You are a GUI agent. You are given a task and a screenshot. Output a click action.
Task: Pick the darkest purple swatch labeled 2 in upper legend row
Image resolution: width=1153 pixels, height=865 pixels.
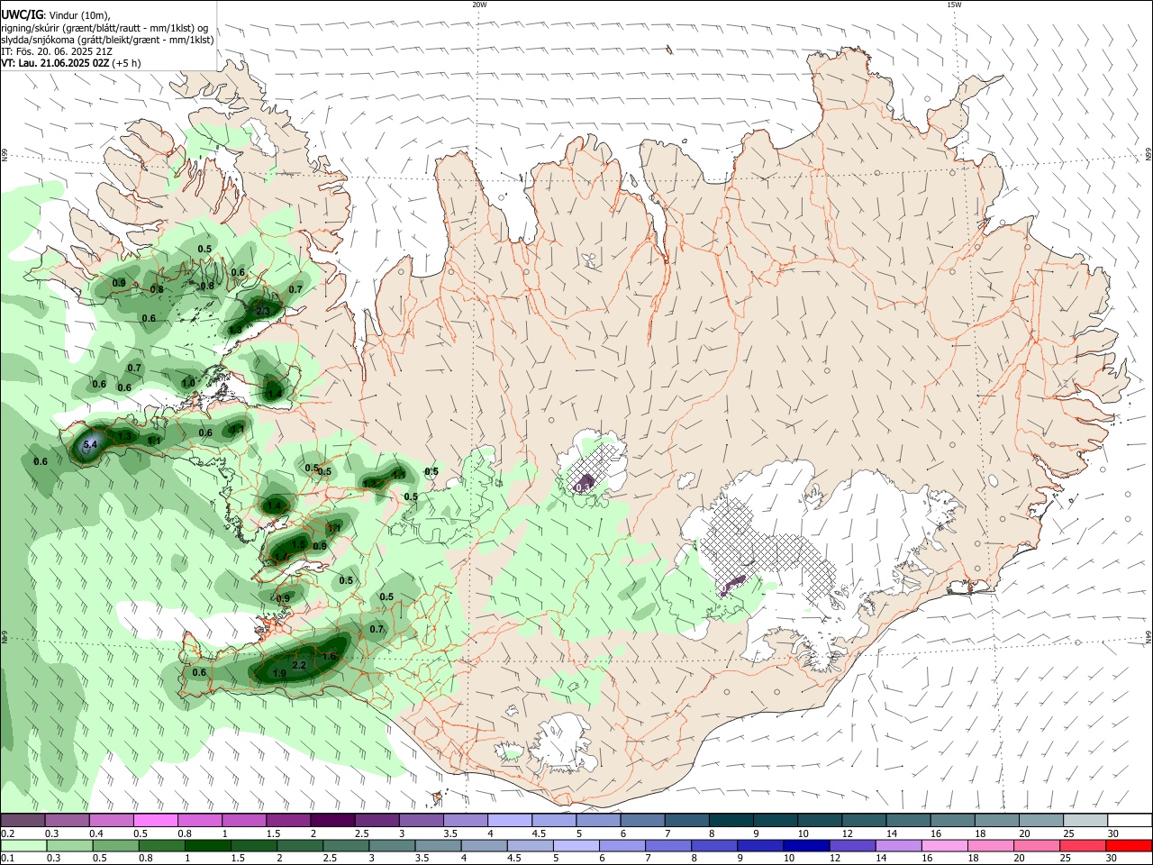click(x=331, y=820)
